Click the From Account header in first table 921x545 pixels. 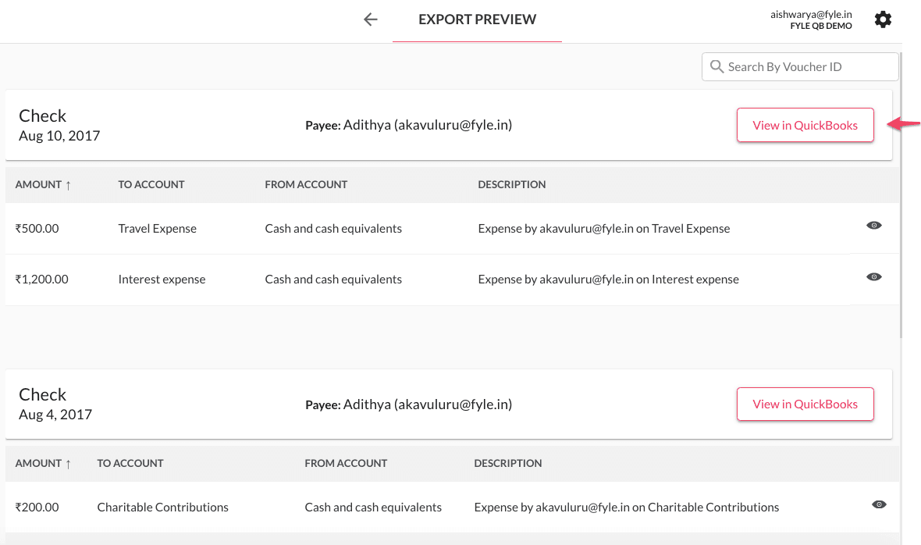tap(306, 185)
